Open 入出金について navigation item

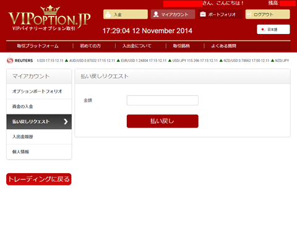pos(137,46)
